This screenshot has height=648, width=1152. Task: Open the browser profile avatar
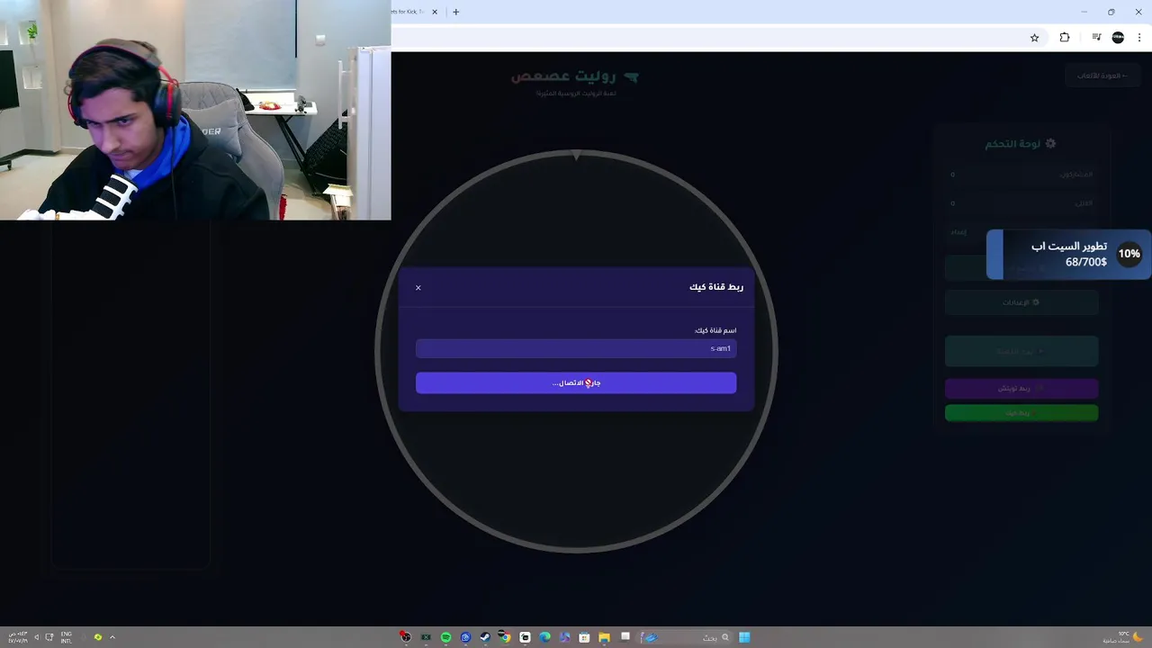pos(1118,37)
